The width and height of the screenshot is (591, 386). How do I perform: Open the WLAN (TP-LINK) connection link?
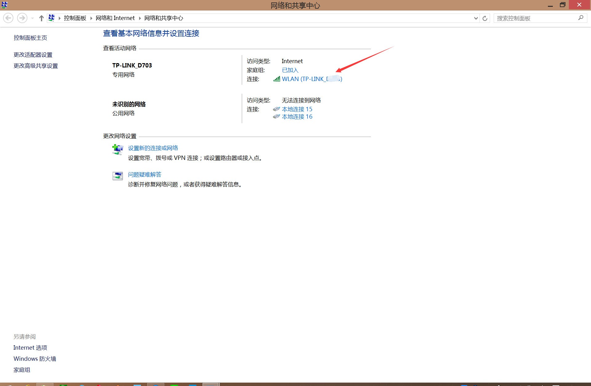tap(312, 79)
